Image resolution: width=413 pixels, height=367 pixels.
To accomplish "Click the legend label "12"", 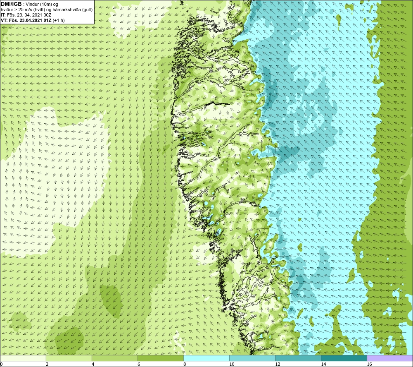I will [x=278, y=365].
